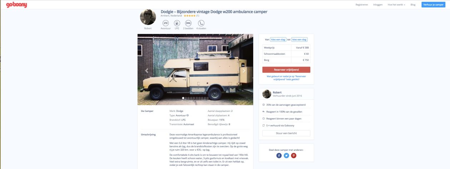Click the Stuur een bericht button
This screenshot has height=169, width=450.
286,133
